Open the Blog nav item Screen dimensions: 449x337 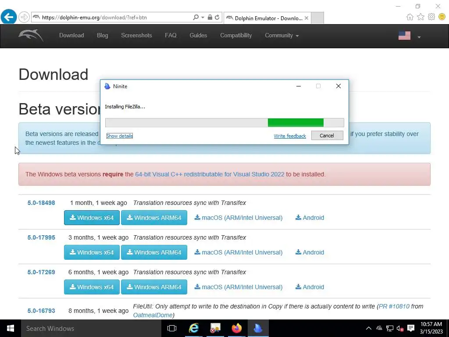point(102,35)
